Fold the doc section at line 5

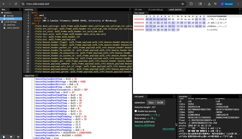(30, 23)
